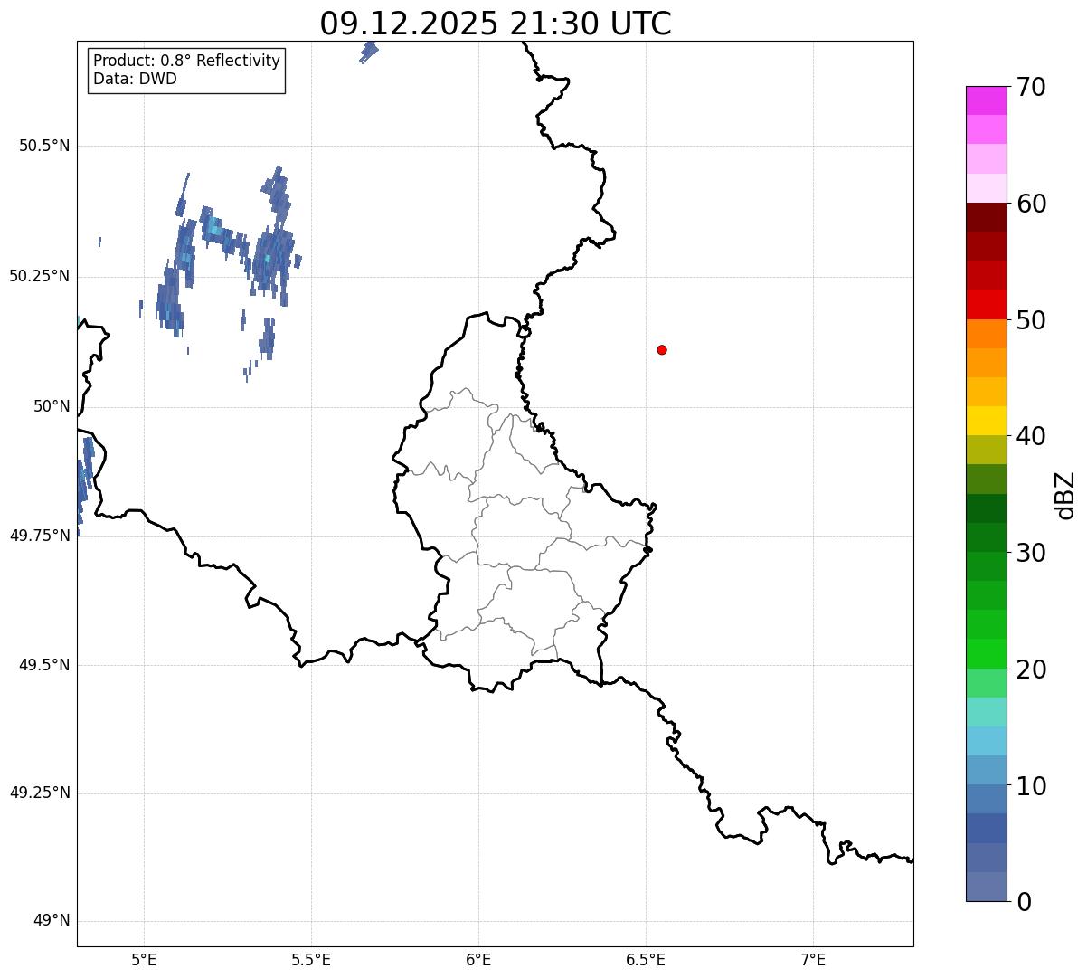Click the "Product: 0.8° Reflectivity" label
1087x978 pixels.
click(187, 62)
